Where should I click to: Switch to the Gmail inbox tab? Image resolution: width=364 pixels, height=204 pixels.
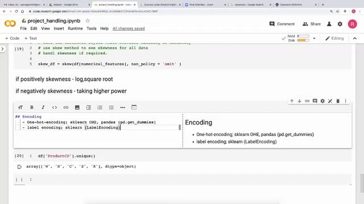(x=24, y=5)
